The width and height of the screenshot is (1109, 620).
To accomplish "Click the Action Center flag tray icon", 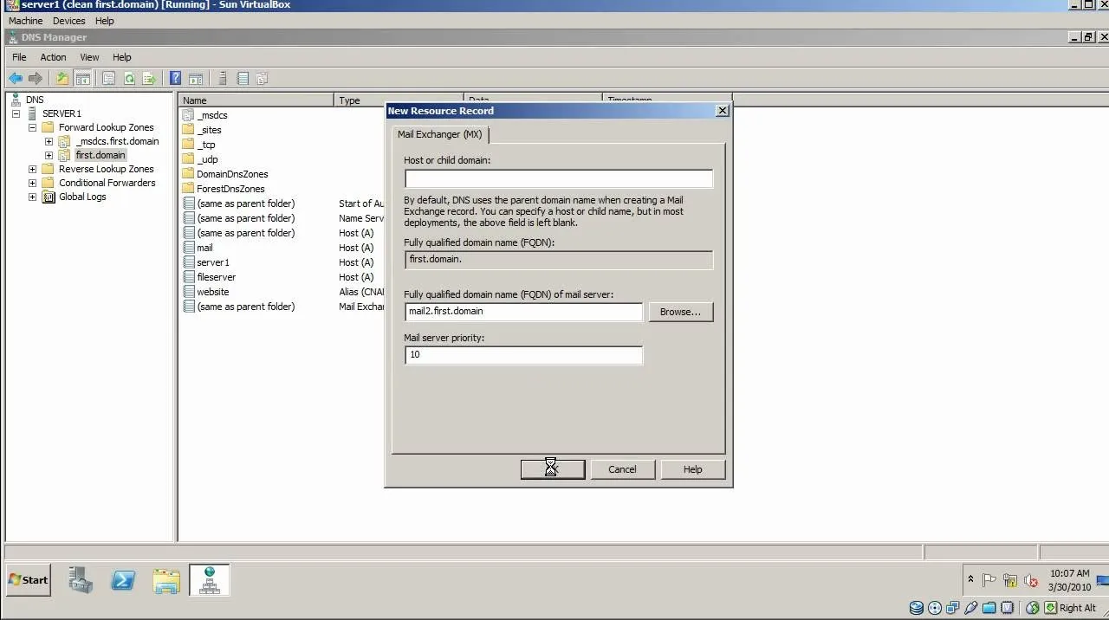I will tap(989, 580).
